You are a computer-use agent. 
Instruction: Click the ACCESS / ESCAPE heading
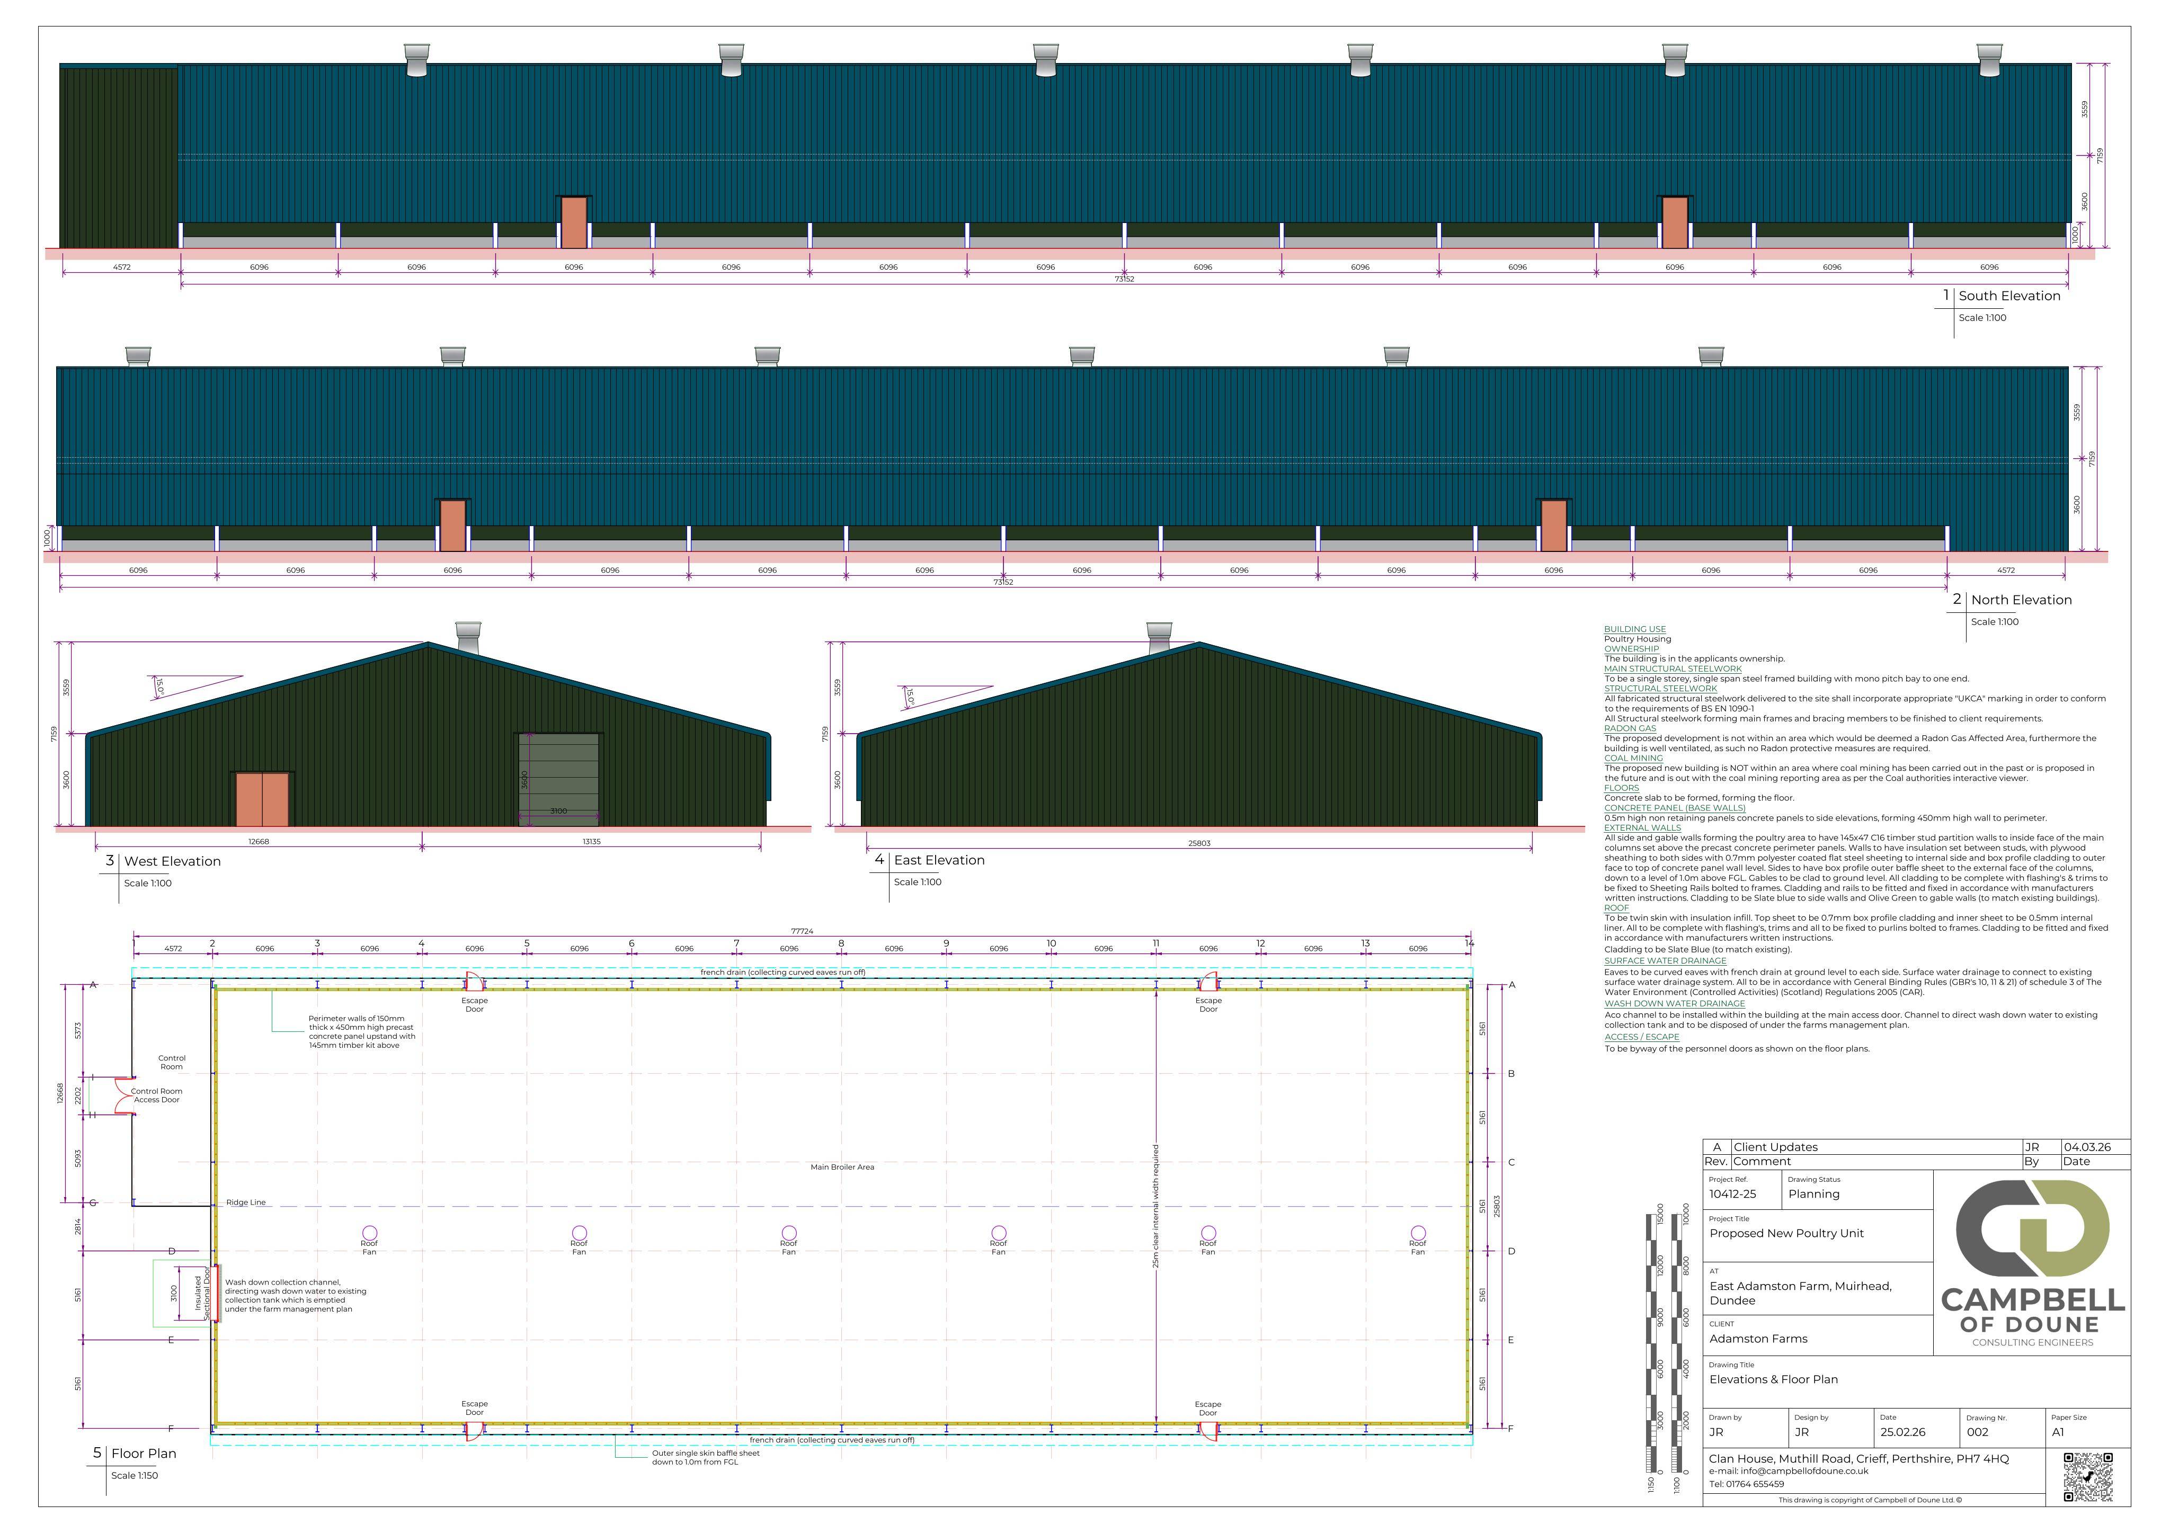(1642, 1037)
